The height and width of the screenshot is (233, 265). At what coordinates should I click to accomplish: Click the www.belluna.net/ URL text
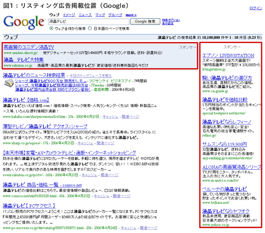pos(216,203)
